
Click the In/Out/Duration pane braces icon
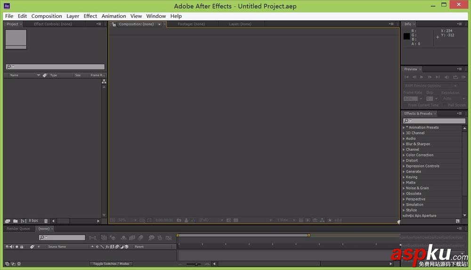pyautogui.click(x=19, y=264)
